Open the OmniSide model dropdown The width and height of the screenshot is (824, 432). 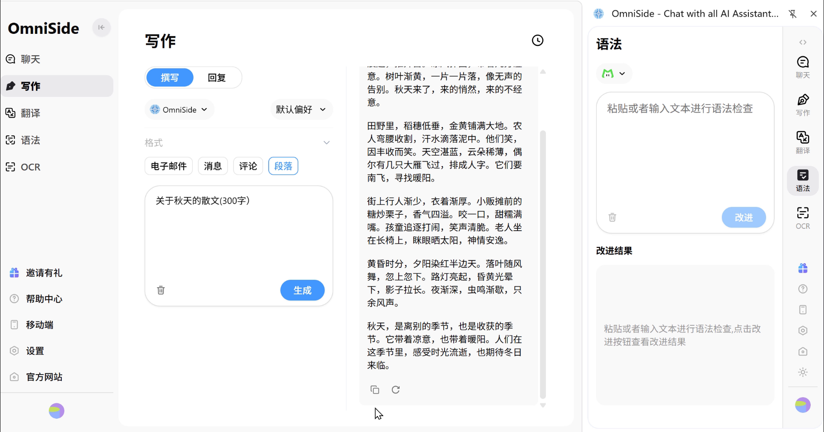[x=179, y=110]
